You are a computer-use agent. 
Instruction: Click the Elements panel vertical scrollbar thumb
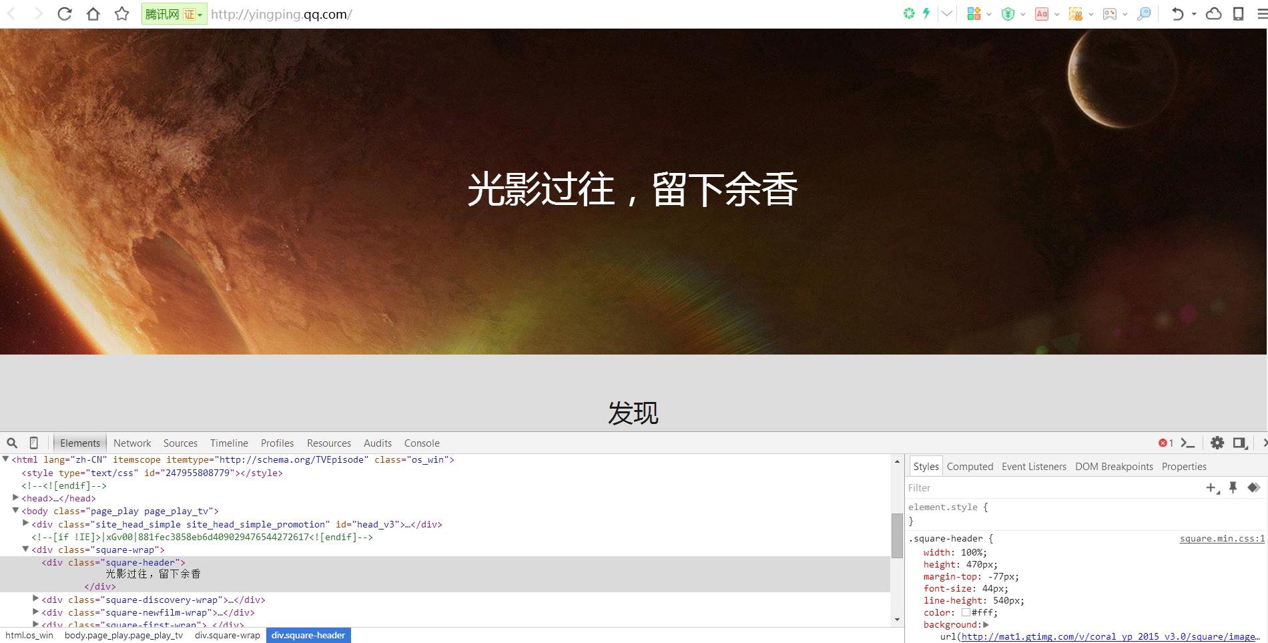[897, 535]
